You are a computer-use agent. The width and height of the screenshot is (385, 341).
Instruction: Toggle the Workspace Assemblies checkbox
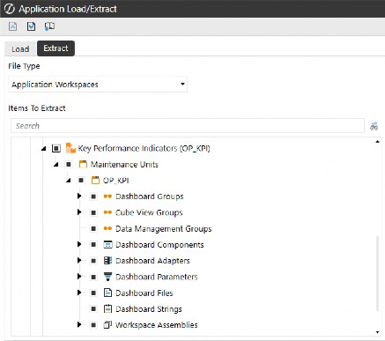click(93, 325)
